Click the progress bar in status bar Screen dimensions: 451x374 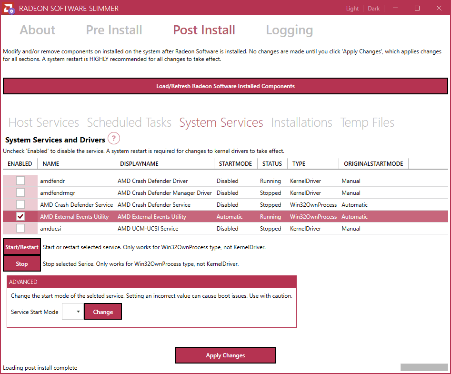(424, 367)
